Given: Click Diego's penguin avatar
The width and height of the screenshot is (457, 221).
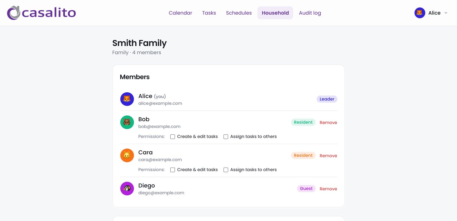Looking at the screenshot, I should [x=127, y=189].
